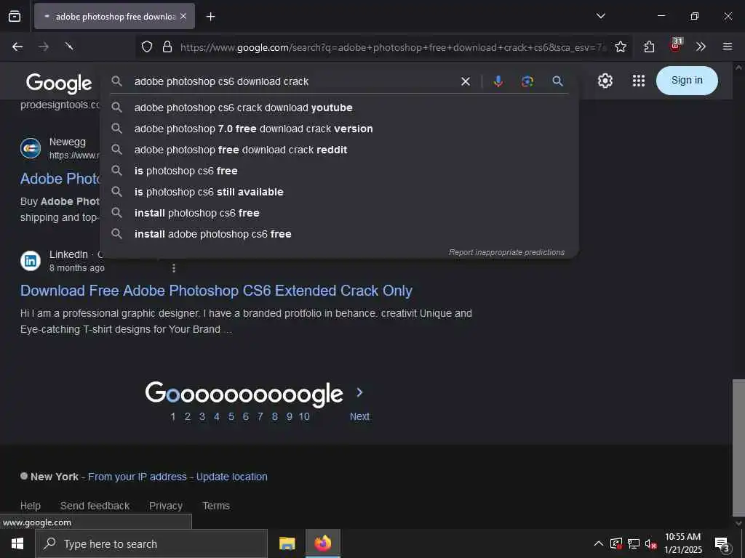Select suggestion 'adobe photoshop cs6 crack download youtube'
The height and width of the screenshot is (558, 745).
(339, 108)
